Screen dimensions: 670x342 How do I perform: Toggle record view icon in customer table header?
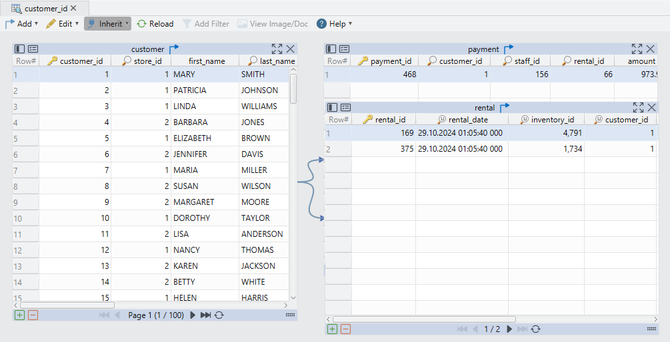pyautogui.click(x=33, y=49)
